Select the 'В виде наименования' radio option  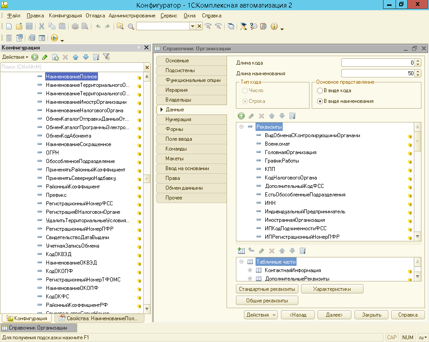pos(320,101)
